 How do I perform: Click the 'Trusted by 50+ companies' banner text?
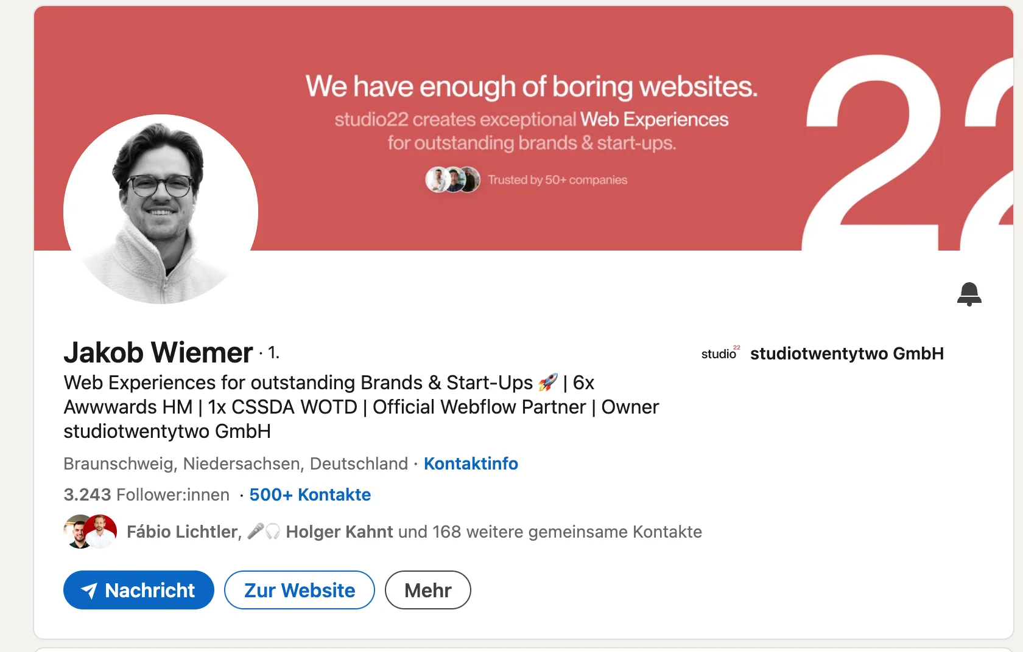pyautogui.click(x=557, y=180)
